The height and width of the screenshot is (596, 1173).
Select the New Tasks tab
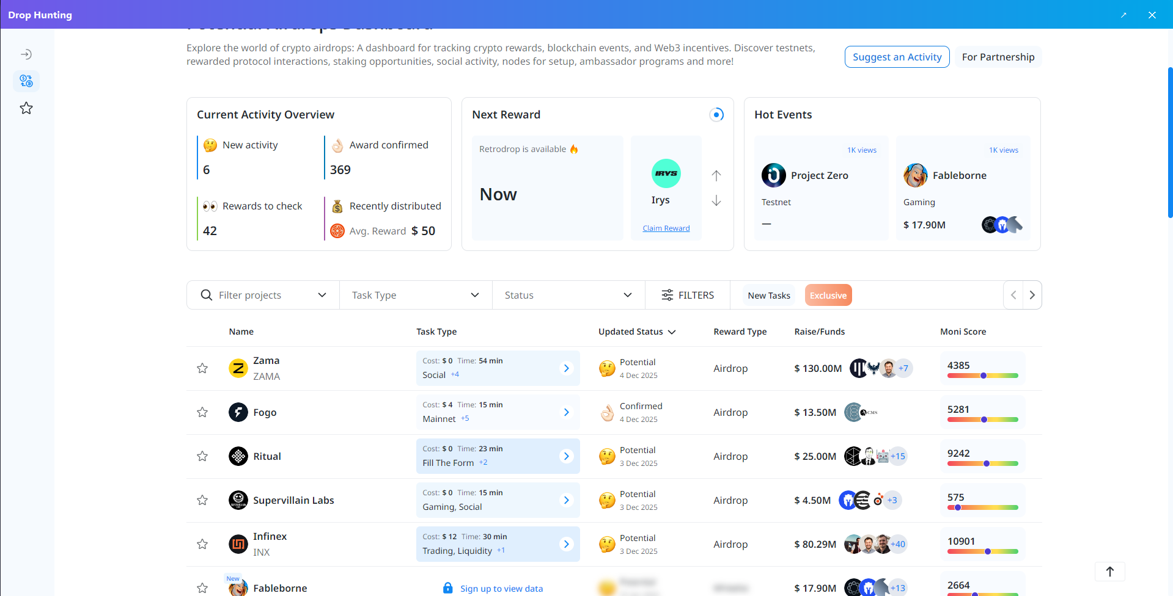(x=768, y=296)
